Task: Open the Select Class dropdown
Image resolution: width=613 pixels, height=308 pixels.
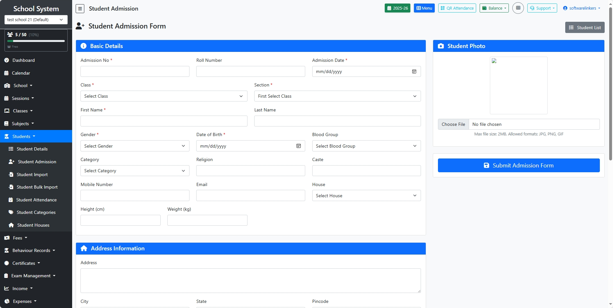Action: click(x=164, y=96)
